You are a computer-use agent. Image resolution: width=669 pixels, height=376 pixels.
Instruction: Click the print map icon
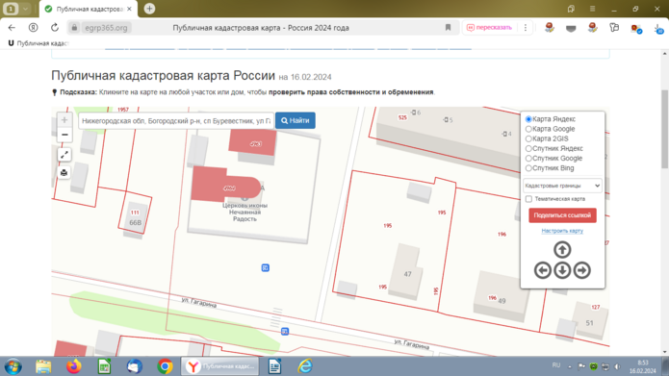click(x=64, y=173)
